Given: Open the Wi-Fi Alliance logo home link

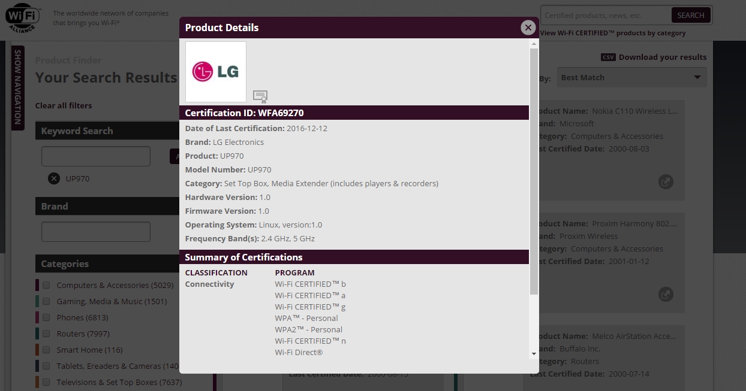Looking at the screenshot, I should 24,18.
